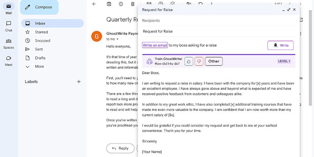Viewport: 314px width, 157px height.
Task: Click the 'Write an email' prompt chip
Action: pyautogui.click(x=155, y=45)
